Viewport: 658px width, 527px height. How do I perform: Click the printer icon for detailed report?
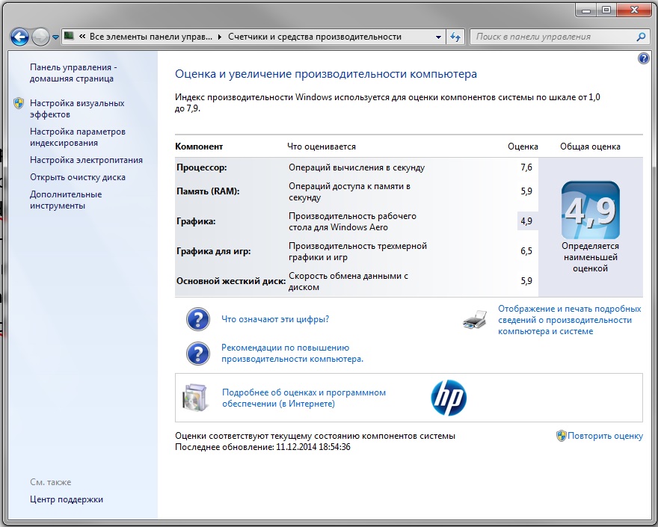(475, 320)
